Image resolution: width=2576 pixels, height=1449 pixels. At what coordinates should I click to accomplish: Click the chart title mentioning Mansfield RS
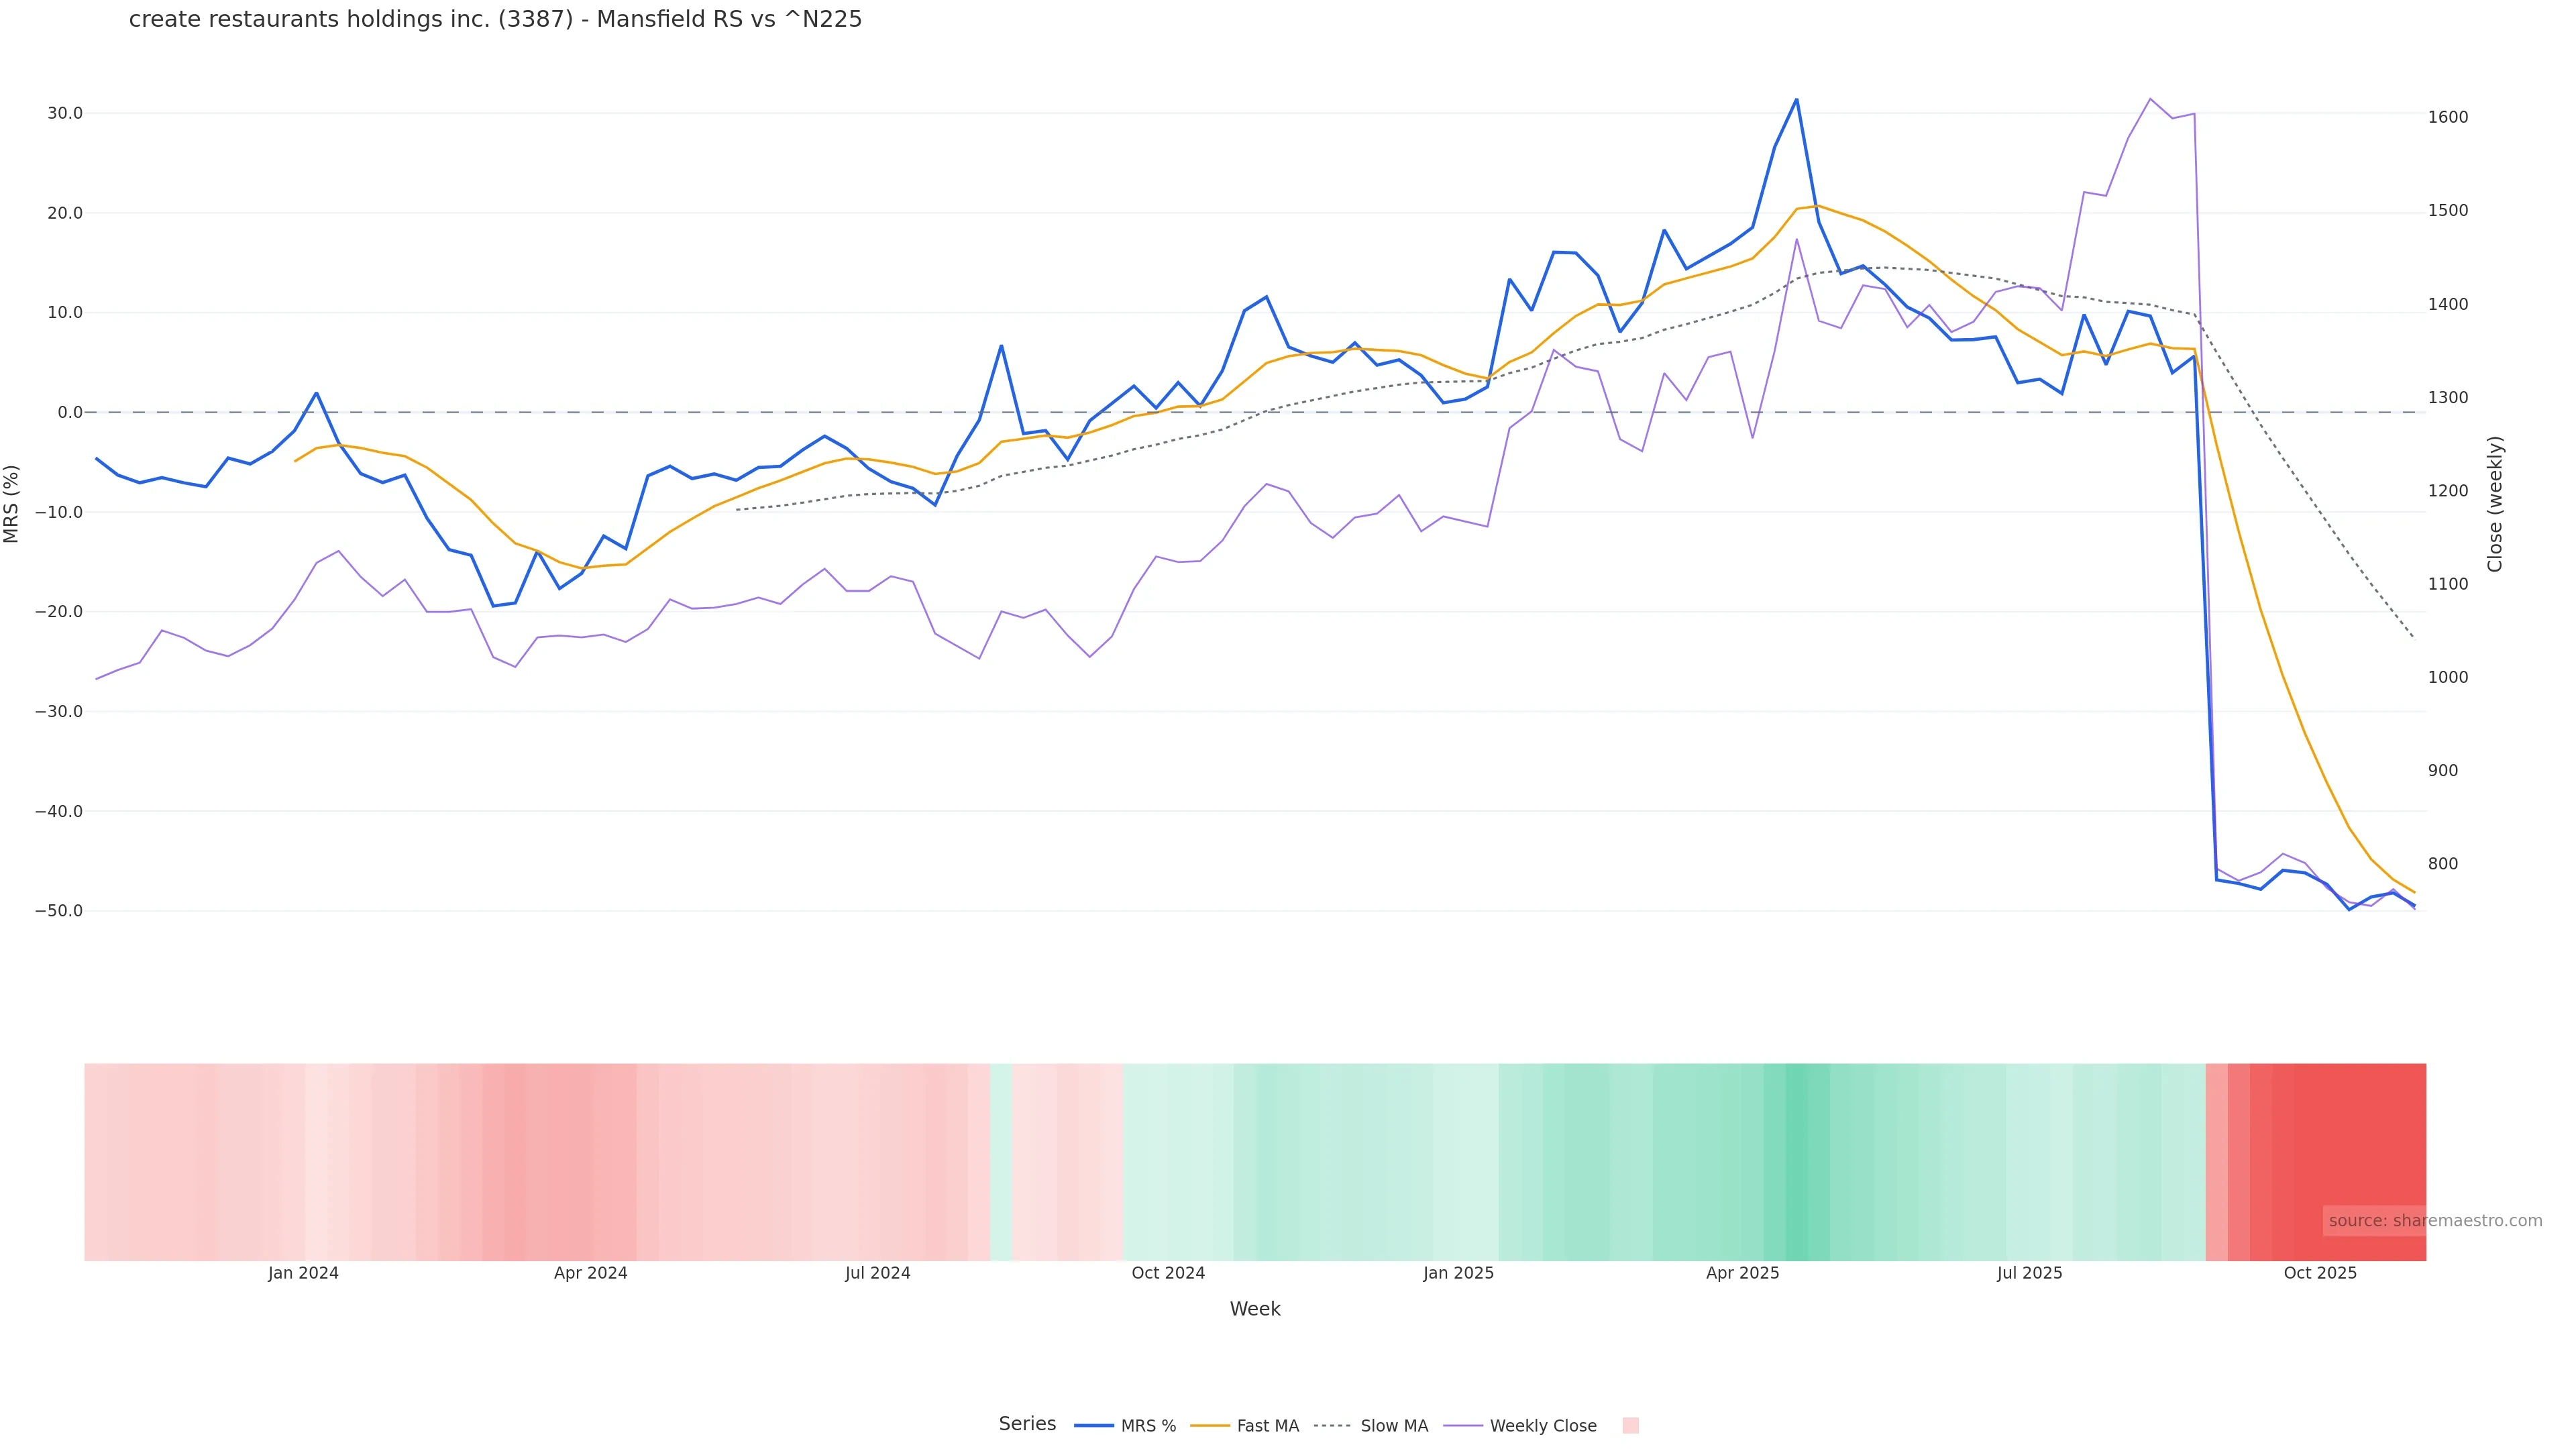pos(495,19)
